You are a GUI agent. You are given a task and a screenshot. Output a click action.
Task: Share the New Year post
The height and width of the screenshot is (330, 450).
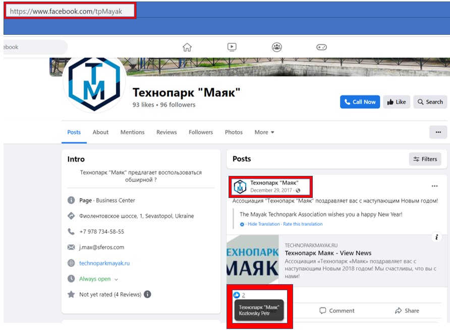[x=407, y=310]
